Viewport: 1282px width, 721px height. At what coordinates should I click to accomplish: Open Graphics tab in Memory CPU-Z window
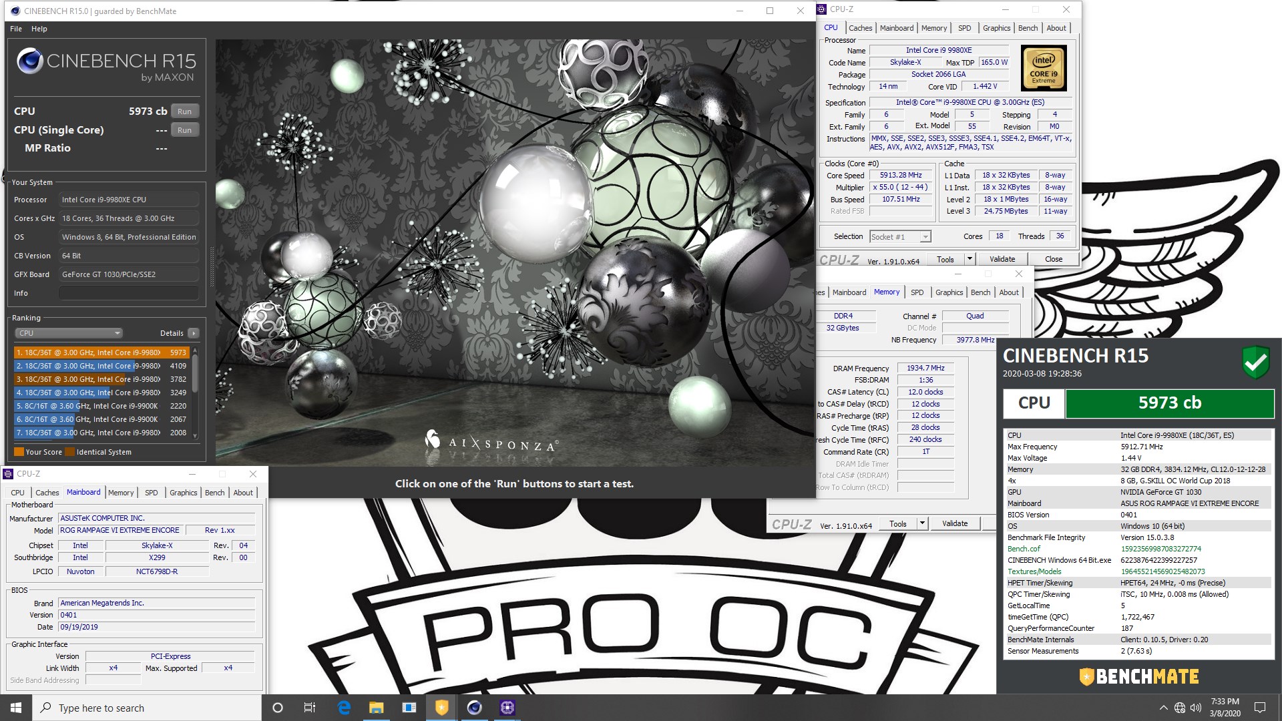pos(949,292)
